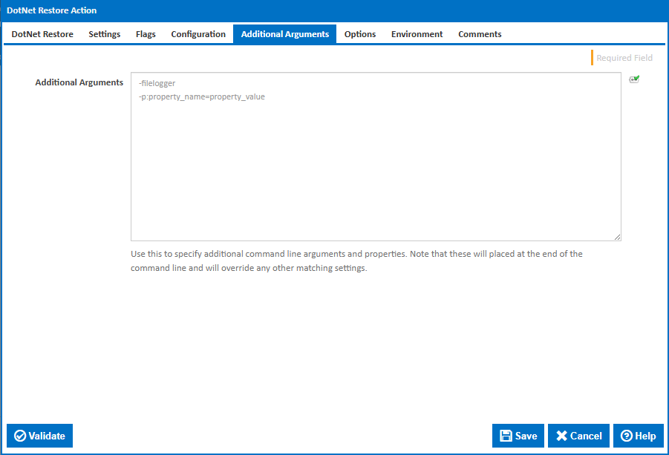Click the Save disk icon

coord(506,436)
